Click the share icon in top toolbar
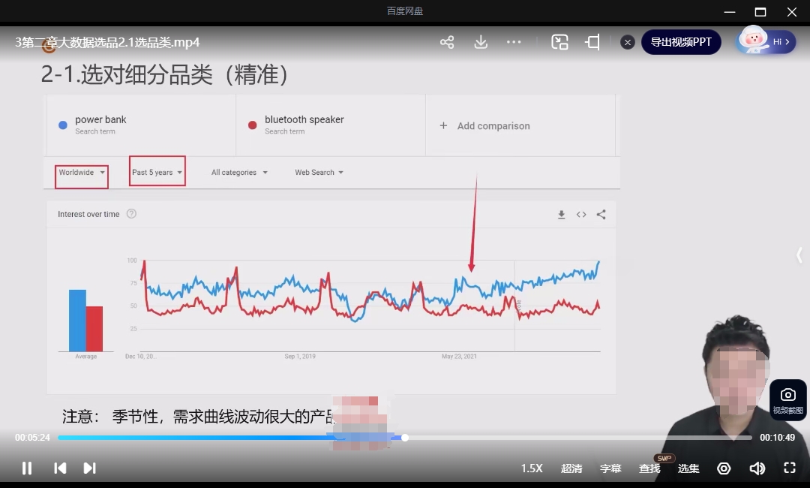 point(447,42)
